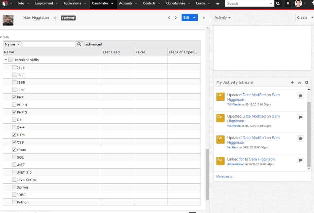Open the Opportunities module tab
This screenshot has height=213, width=314.
pos(176,3)
